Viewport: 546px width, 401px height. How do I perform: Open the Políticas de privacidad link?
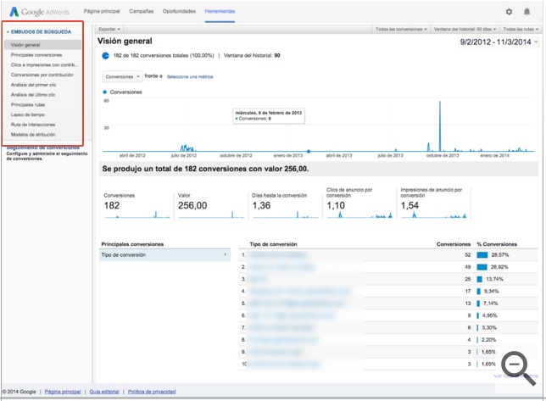pos(153,392)
